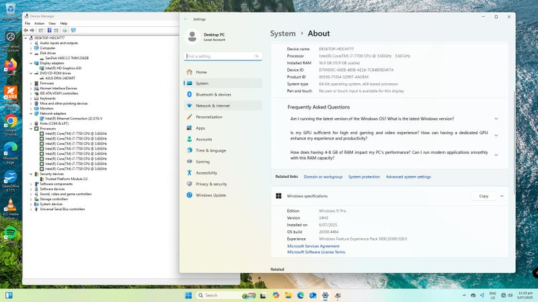Click the Desktop PC local account profile
The image size is (538, 302).
pos(206,37)
